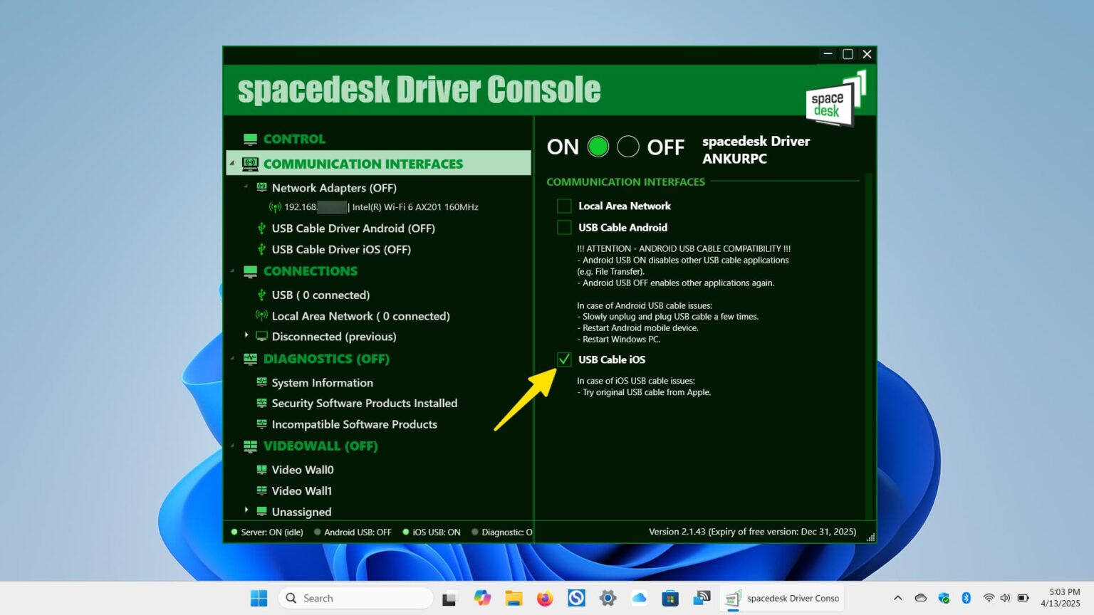The image size is (1094, 615).
Task: Enable the Local Area Network checkbox
Action: (x=564, y=206)
